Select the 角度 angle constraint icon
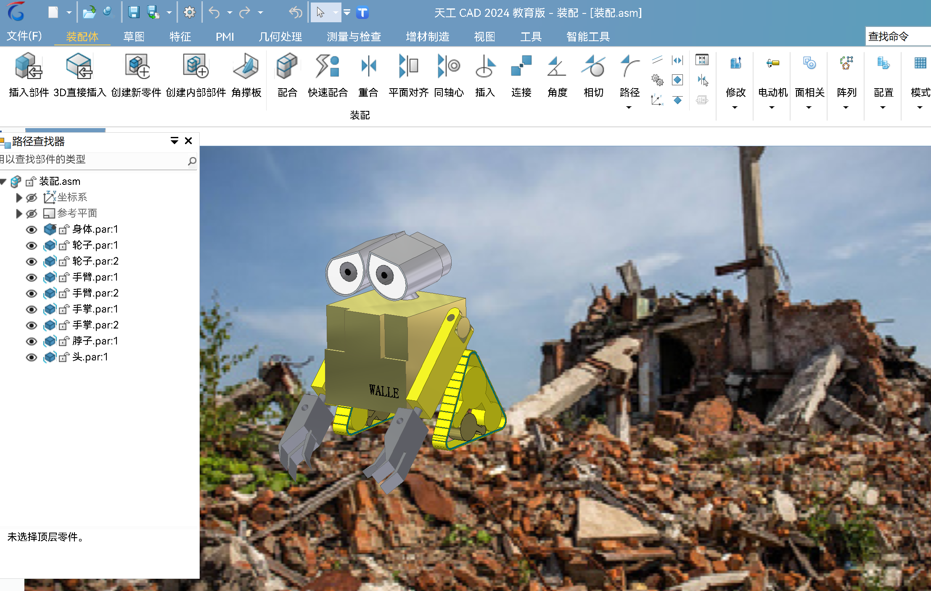Viewport: 931px width, 591px height. 557,66
